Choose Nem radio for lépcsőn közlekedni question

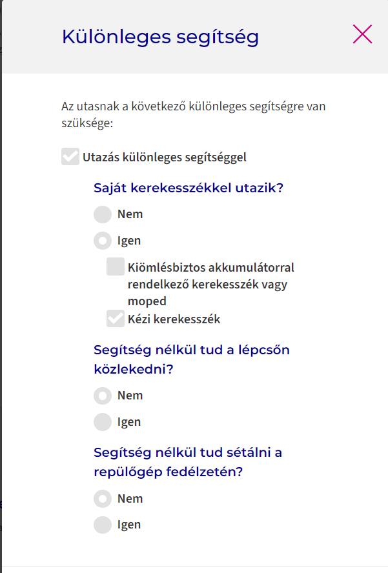[x=103, y=396]
